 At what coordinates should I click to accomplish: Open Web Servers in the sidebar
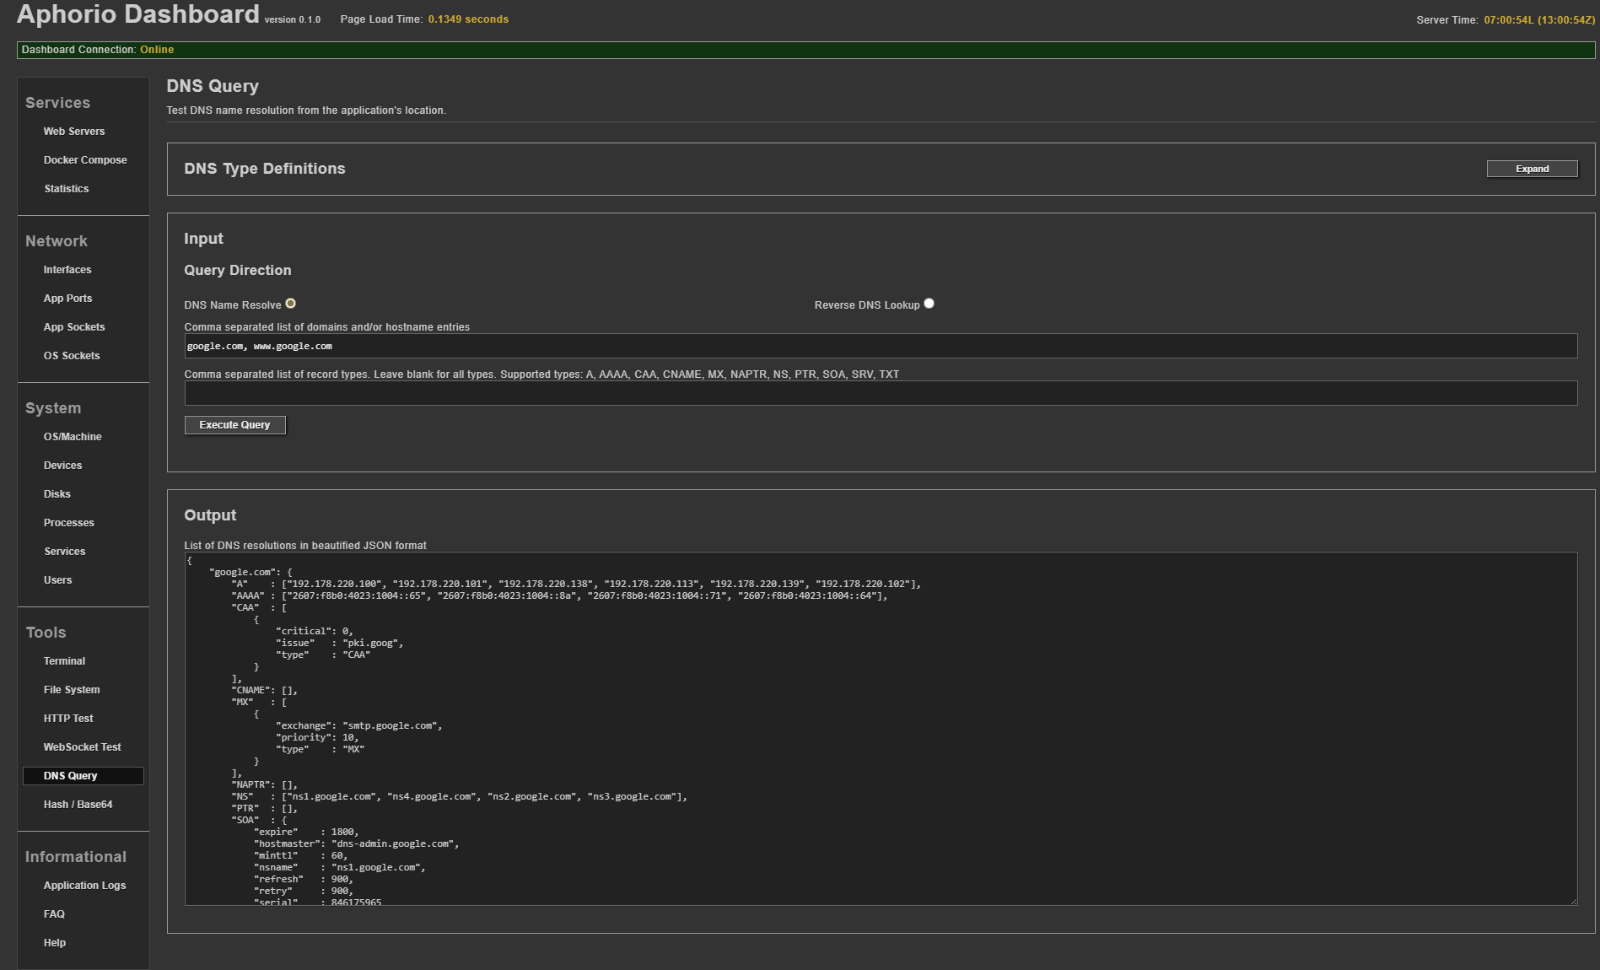pyautogui.click(x=74, y=132)
